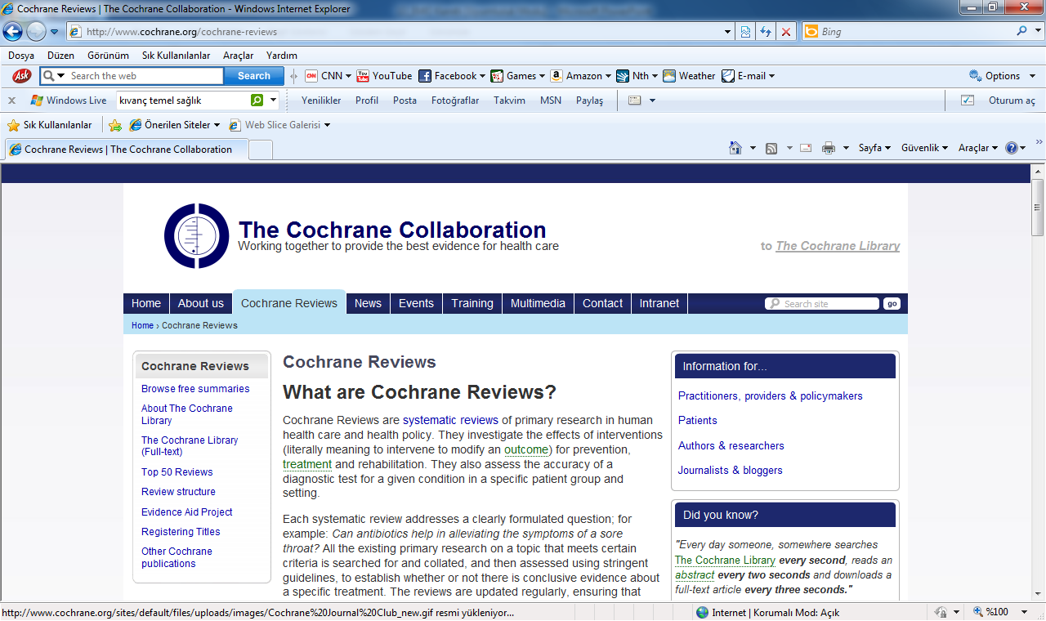The height and width of the screenshot is (621, 1046).
Task: Click the Windows Live logo button
Action: point(68,101)
